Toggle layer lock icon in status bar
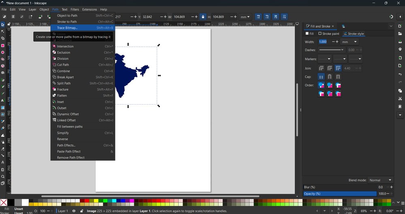 click(x=82, y=211)
